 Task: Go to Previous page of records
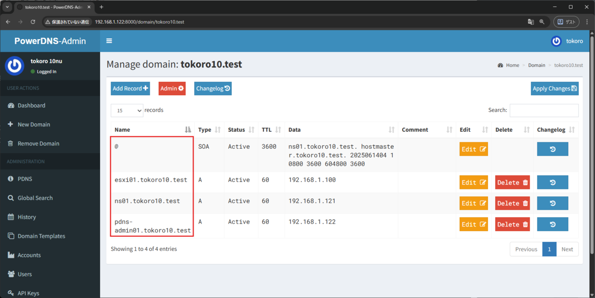(x=526, y=249)
